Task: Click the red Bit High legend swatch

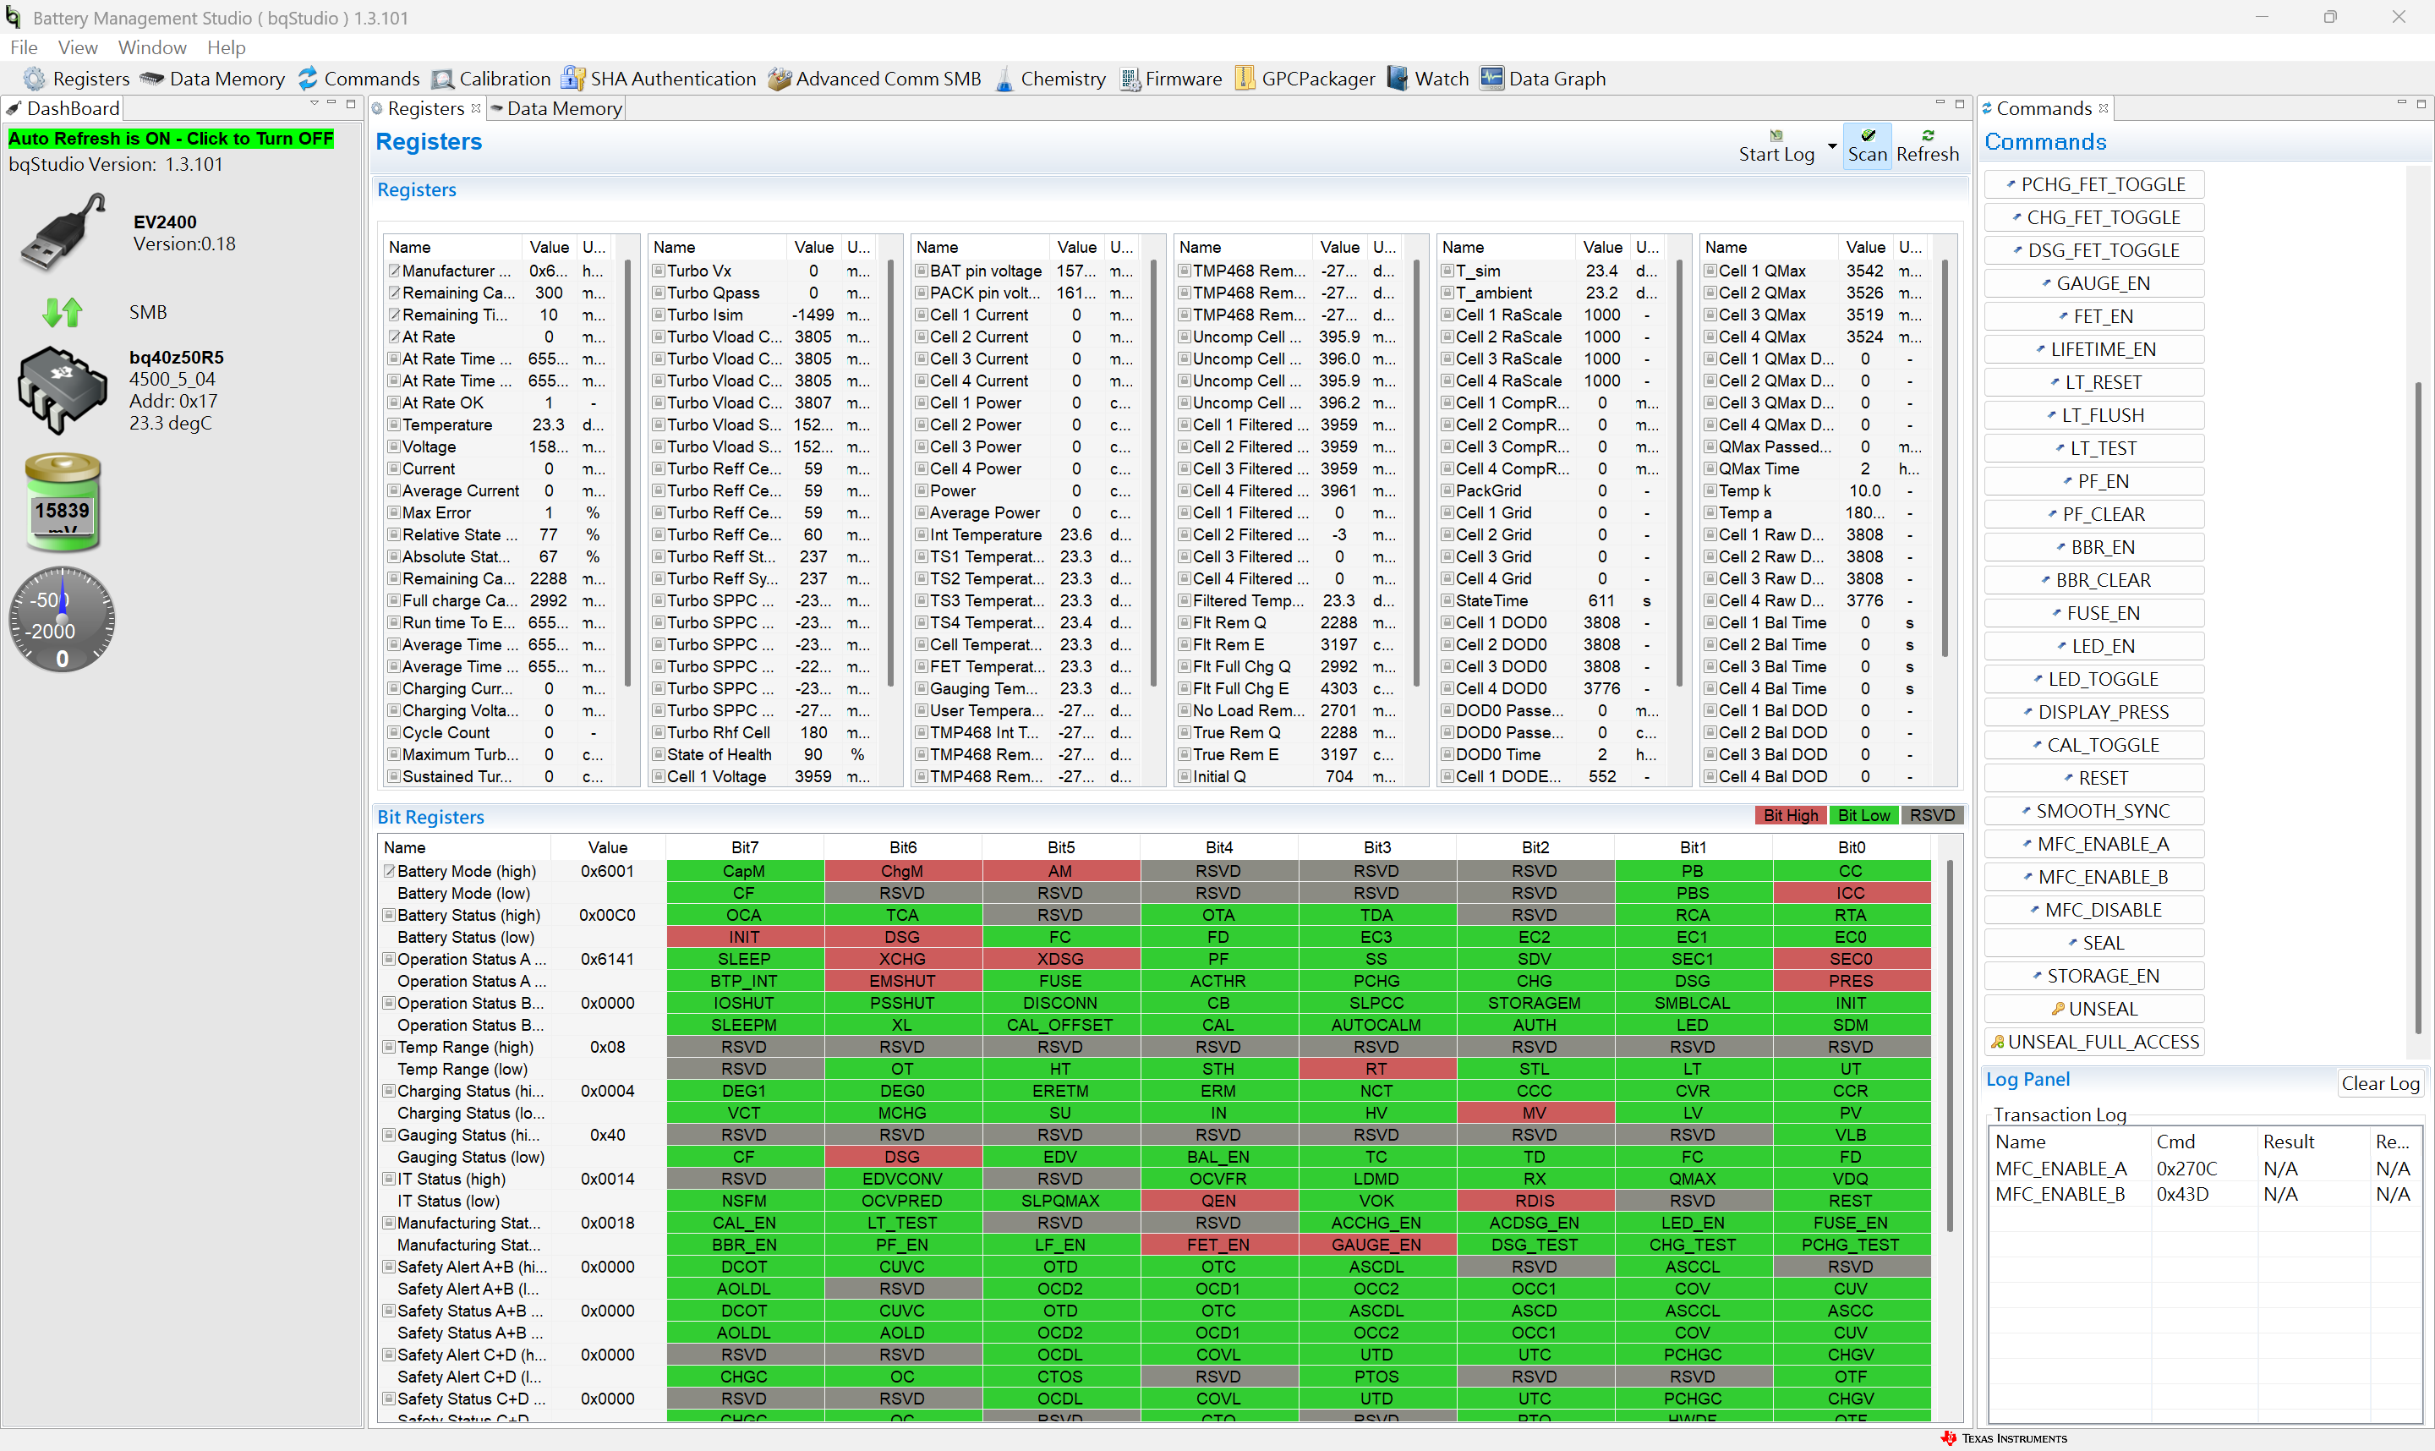Action: (x=1791, y=815)
